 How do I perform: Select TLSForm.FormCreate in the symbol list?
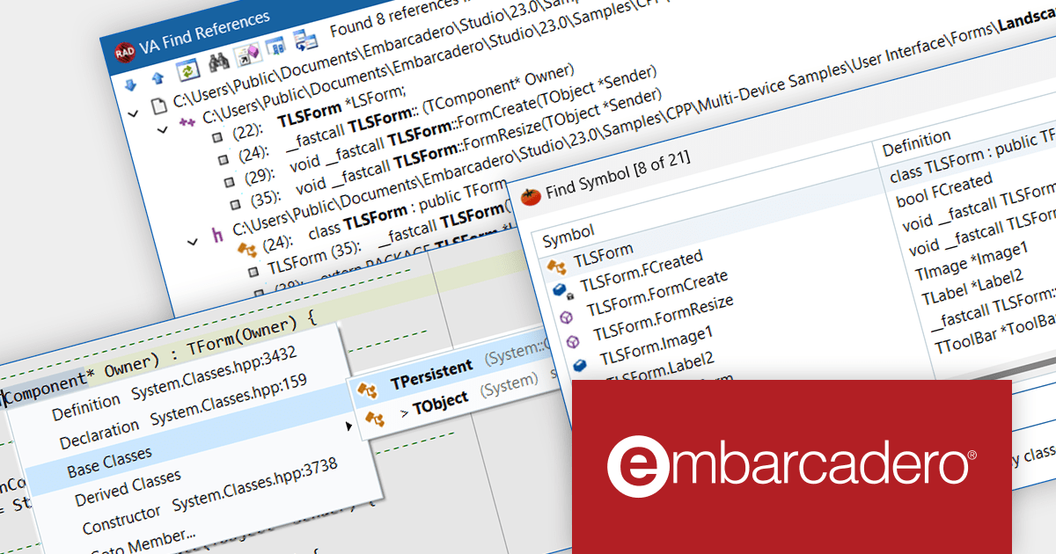pyautogui.click(x=656, y=293)
